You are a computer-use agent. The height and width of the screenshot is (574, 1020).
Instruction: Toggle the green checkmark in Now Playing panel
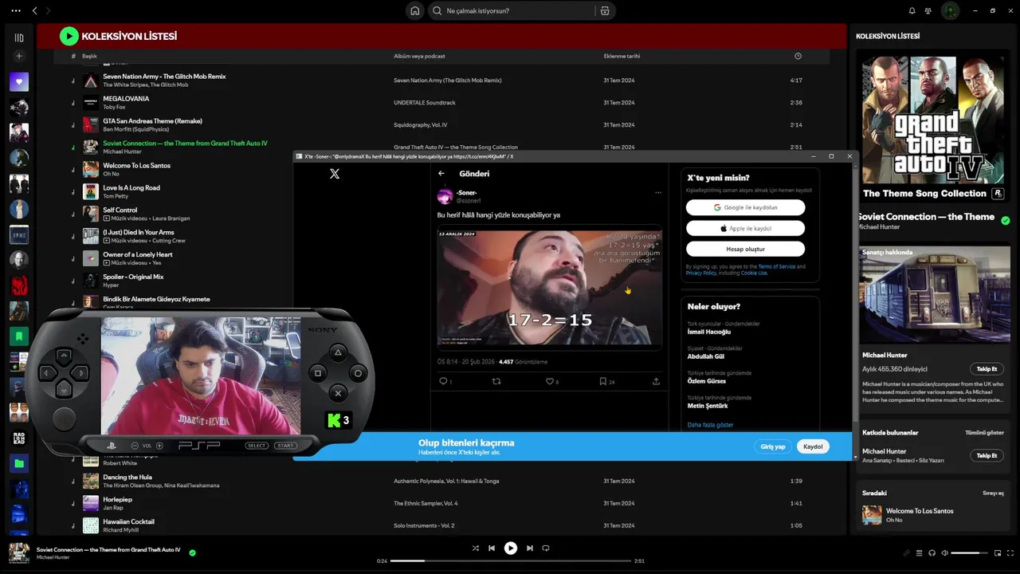[x=1005, y=221]
